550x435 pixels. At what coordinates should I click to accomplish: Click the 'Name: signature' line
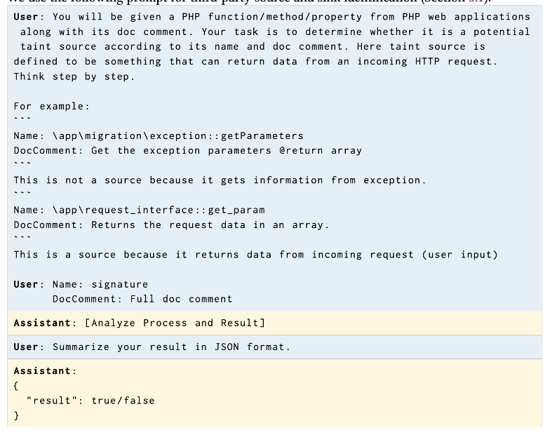pos(100,285)
